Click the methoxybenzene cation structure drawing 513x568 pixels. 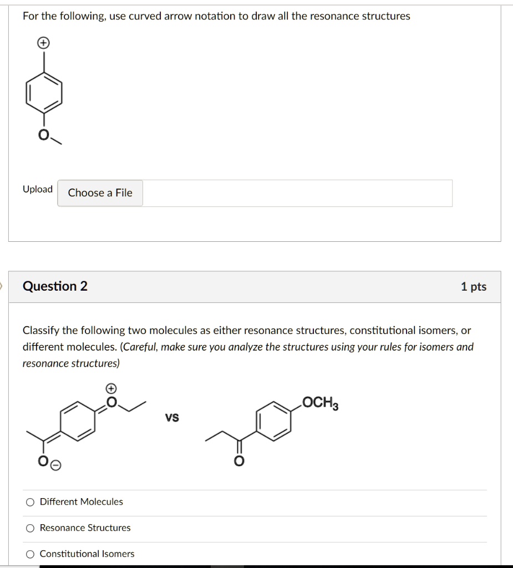(x=43, y=92)
